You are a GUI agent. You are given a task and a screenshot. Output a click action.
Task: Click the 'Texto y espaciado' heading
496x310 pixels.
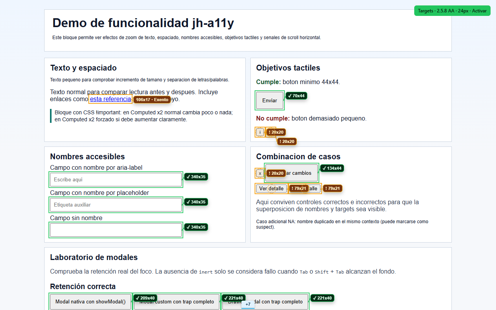83,68
